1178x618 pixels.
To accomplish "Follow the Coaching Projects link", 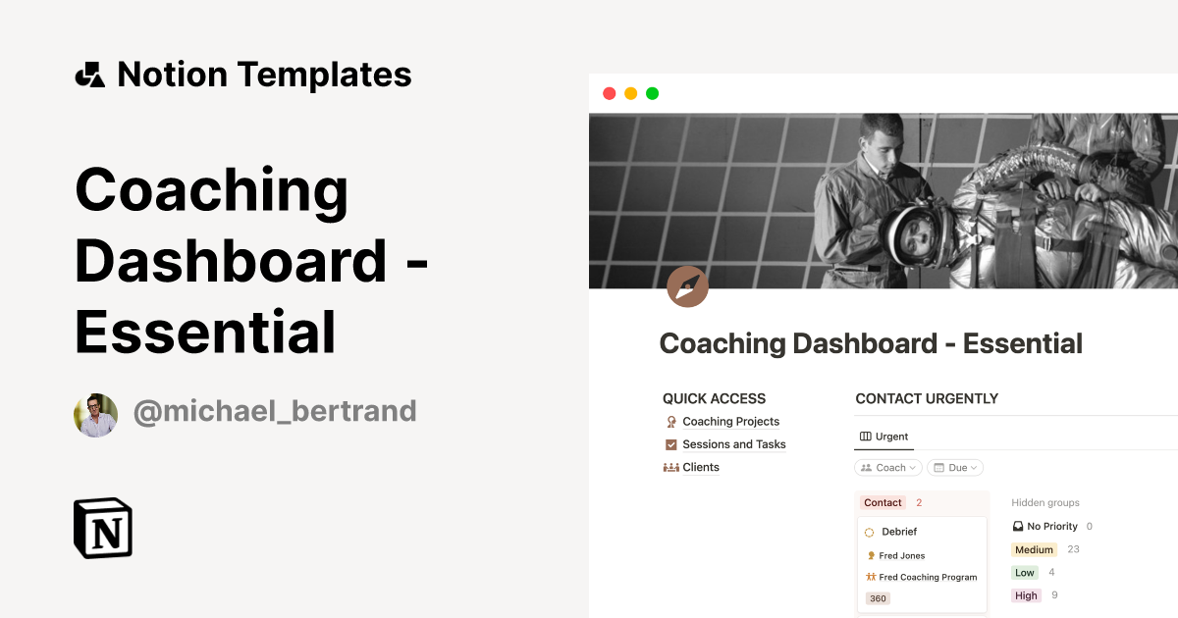I will pos(731,421).
